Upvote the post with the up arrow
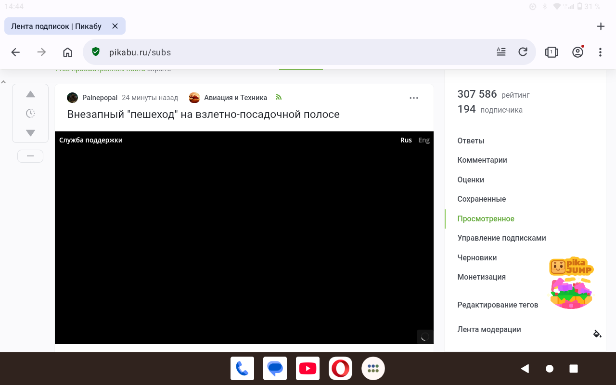This screenshot has width=616, height=385. point(30,94)
